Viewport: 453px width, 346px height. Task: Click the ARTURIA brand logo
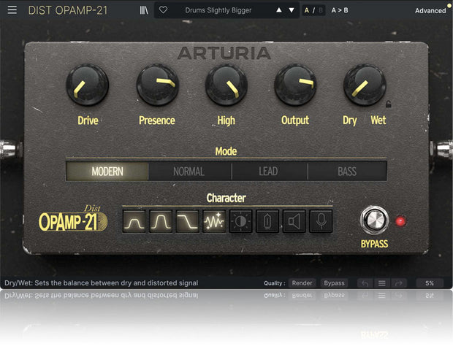click(224, 53)
